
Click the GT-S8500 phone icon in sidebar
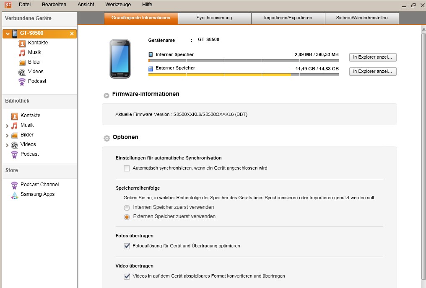pyautogui.click(x=15, y=33)
